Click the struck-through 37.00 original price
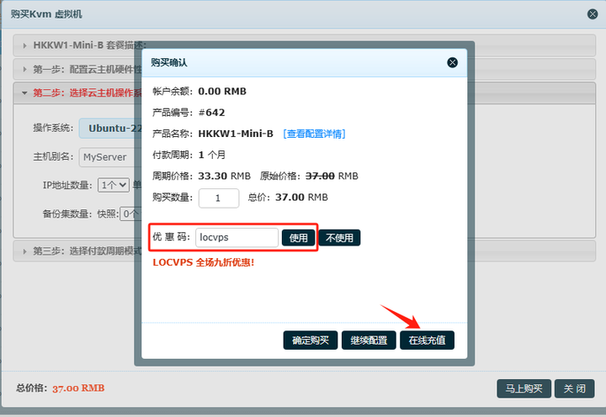The width and height of the screenshot is (606, 417). pyautogui.click(x=320, y=176)
